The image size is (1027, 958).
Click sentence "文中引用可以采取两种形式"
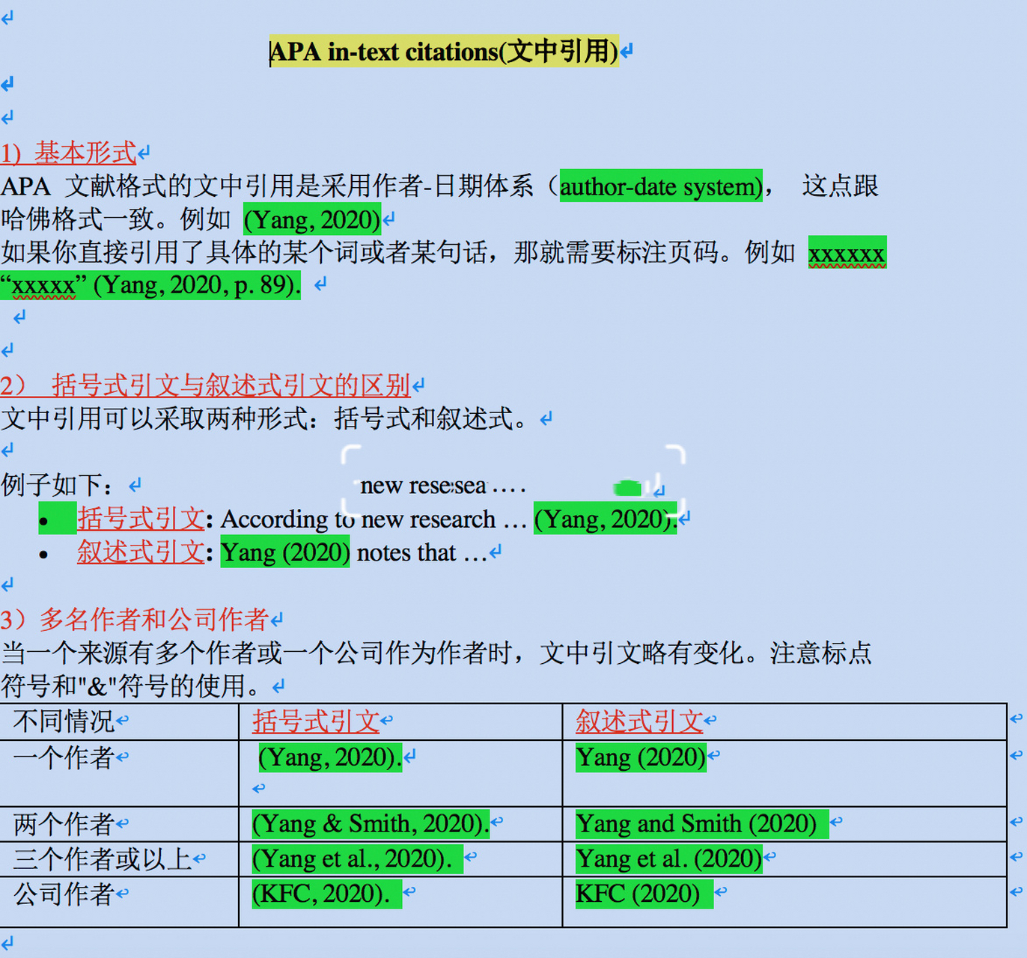click(155, 418)
